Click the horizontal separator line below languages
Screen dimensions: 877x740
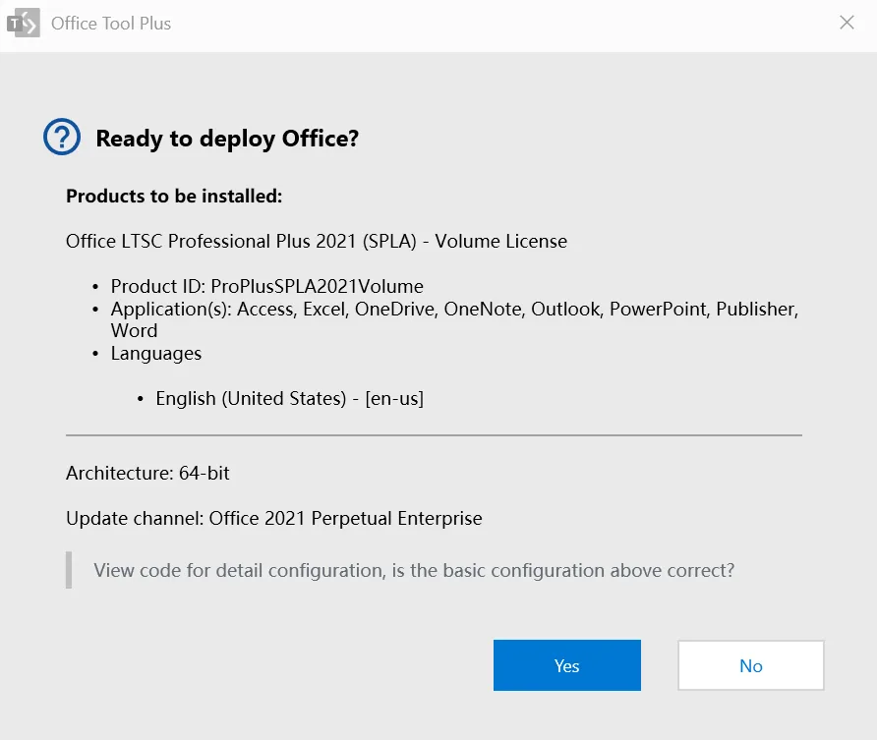(434, 434)
